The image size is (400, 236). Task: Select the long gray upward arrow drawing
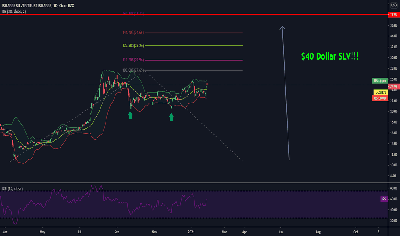[285, 93]
